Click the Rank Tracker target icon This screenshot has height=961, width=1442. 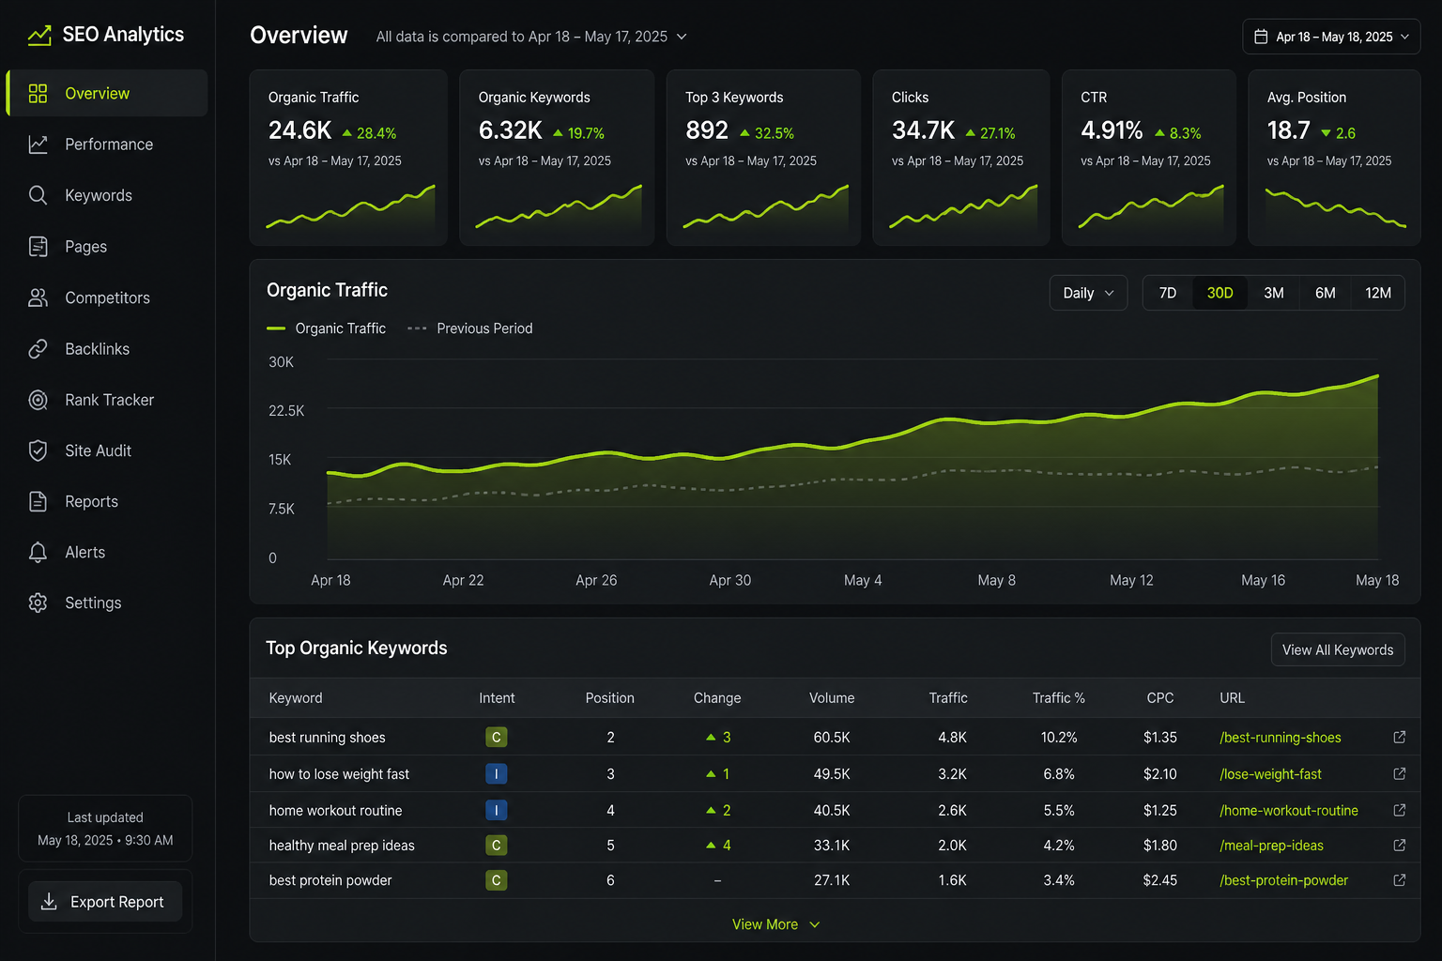[x=38, y=400]
